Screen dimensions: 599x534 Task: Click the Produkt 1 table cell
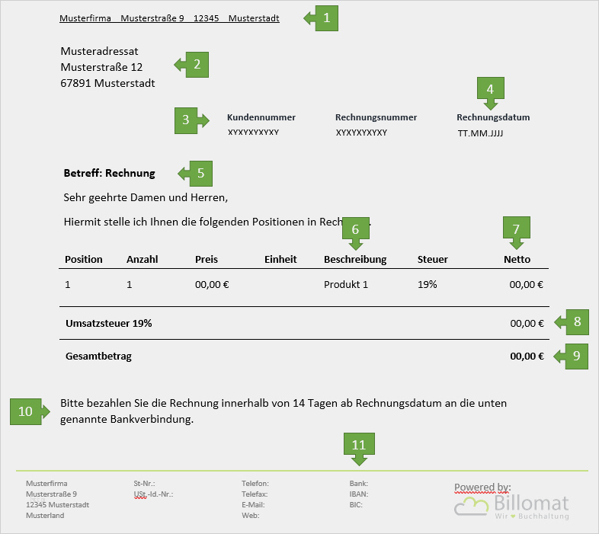[x=346, y=285]
